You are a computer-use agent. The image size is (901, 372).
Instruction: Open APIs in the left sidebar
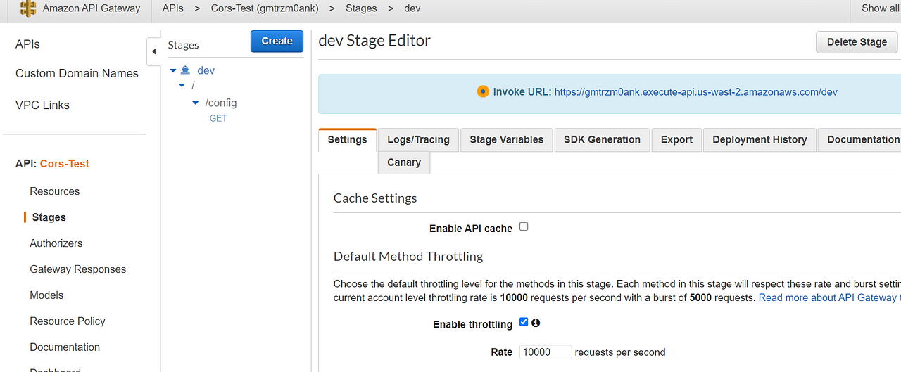[x=27, y=44]
